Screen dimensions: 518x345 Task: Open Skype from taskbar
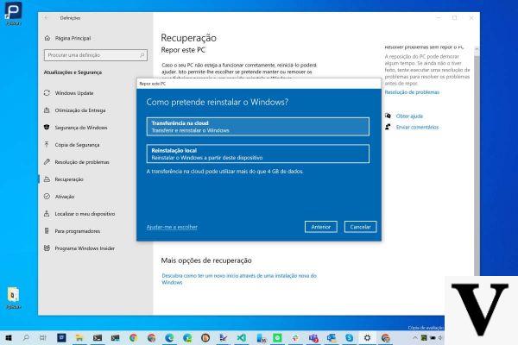[349, 338]
